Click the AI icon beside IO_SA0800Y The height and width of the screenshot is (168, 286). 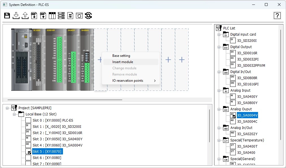pyautogui.click(x=233, y=103)
